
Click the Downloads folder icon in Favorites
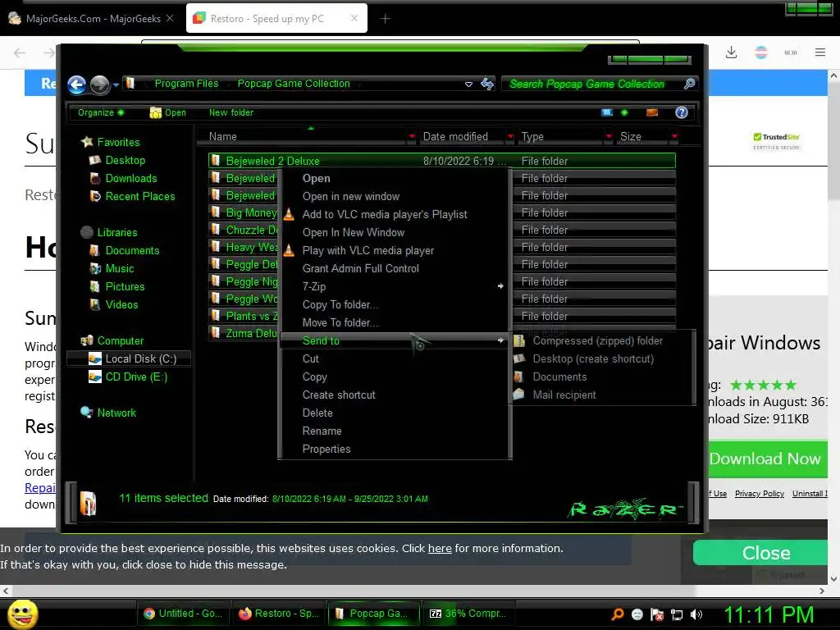coord(95,178)
